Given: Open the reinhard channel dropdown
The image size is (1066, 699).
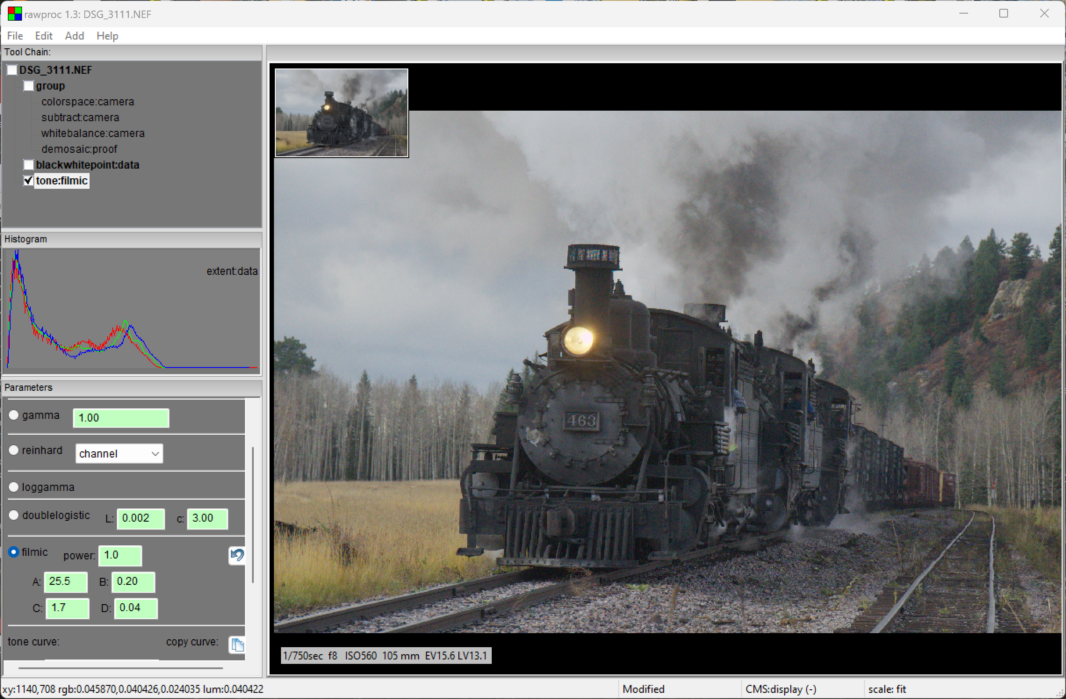Looking at the screenshot, I should pyautogui.click(x=119, y=454).
